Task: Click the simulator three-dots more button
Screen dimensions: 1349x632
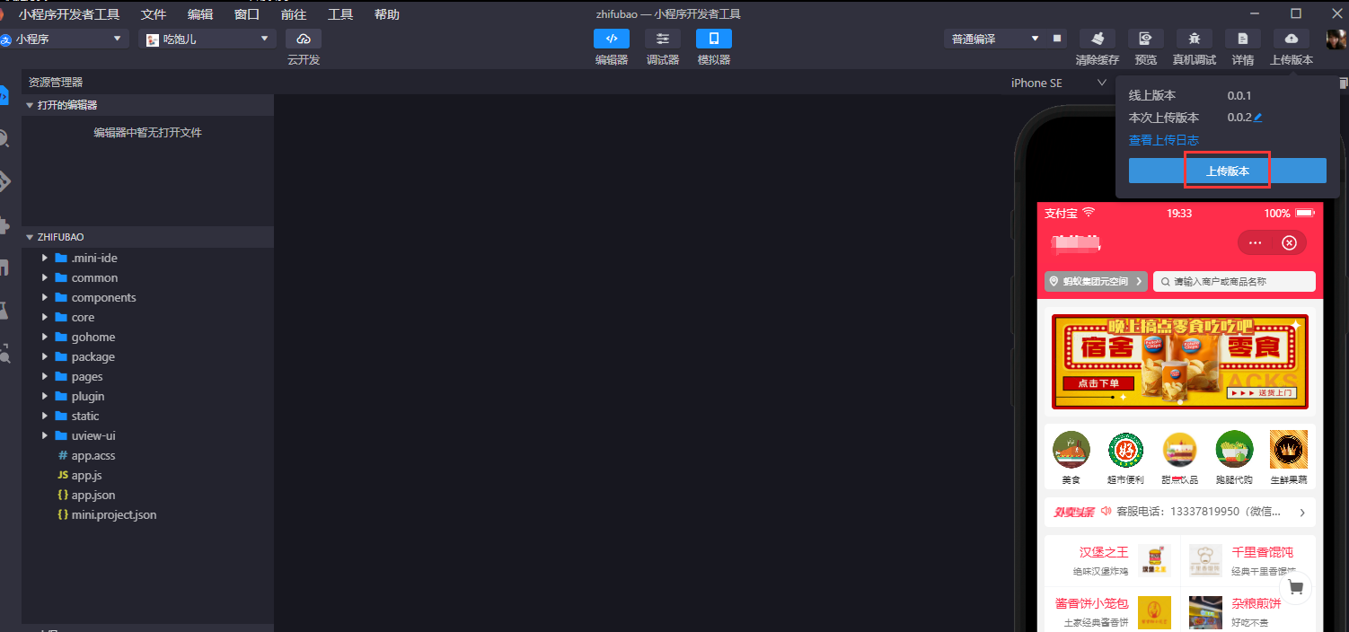Action: [x=1255, y=243]
